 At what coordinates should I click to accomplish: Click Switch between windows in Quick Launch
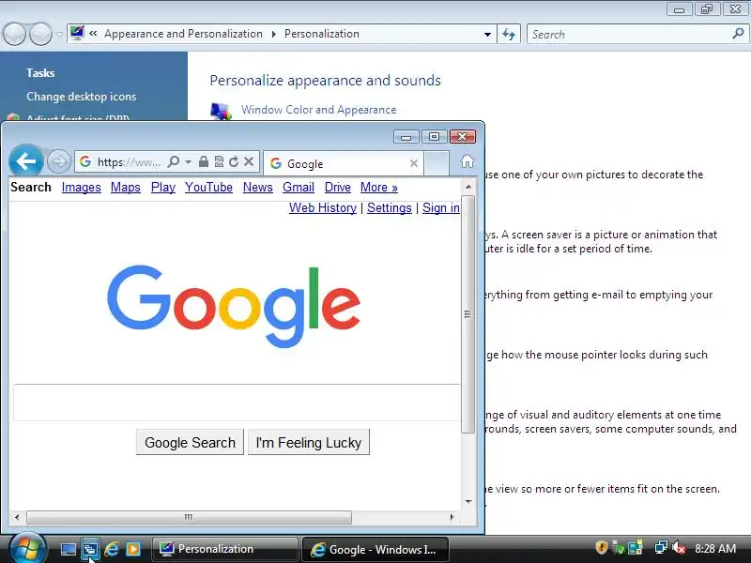pyautogui.click(x=90, y=549)
